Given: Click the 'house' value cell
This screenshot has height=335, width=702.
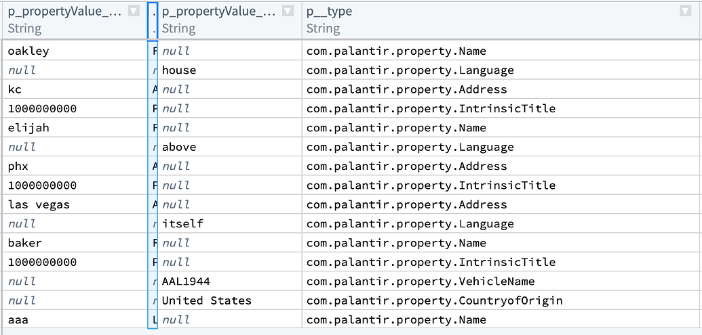Looking at the screenshot, I should [x=179, y=70].
